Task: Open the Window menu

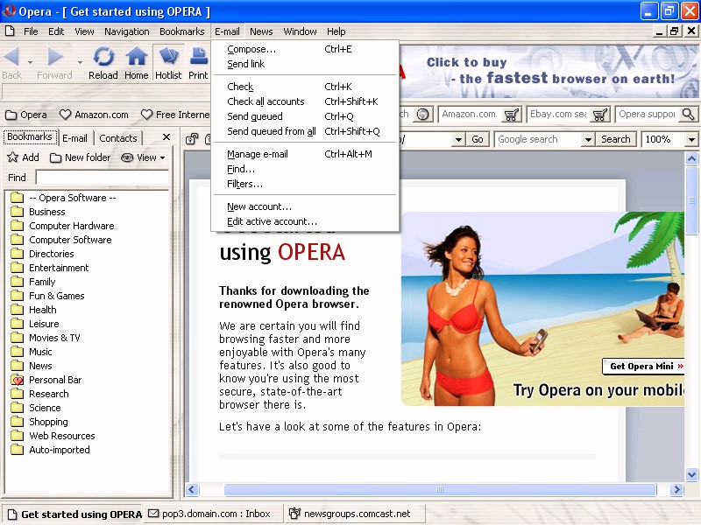Action: point(300,31)
